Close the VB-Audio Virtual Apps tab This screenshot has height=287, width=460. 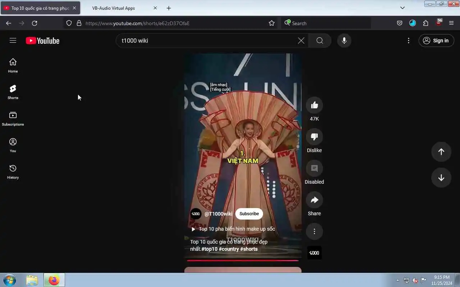point(155,8)
